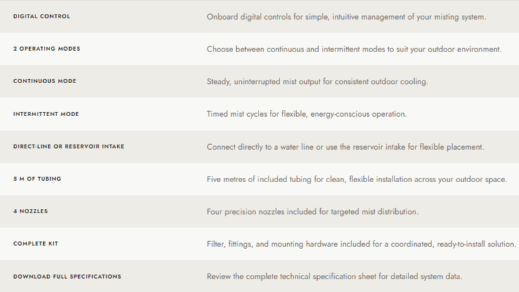The width and height of the screenshot is (519, 292).
Task: Select the filter, fittings, mounting hardware sentence
Action: pyautogui.click(x=361, y=244)
